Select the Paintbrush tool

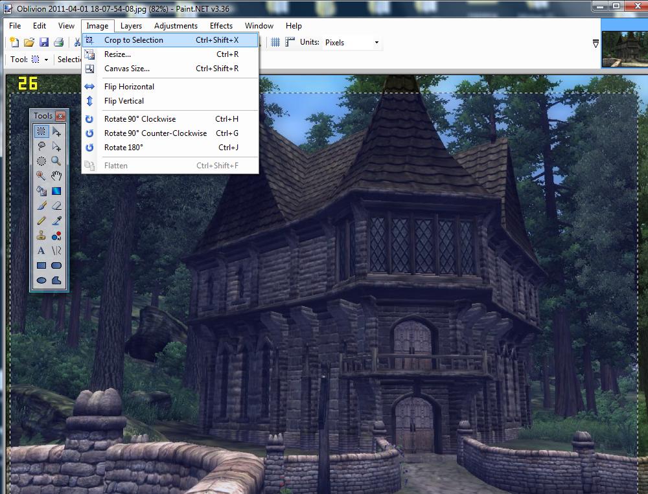[x=41, y=206]
